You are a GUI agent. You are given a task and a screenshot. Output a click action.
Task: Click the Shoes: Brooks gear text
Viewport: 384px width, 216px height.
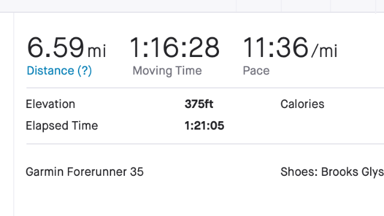tap(332, 172)
